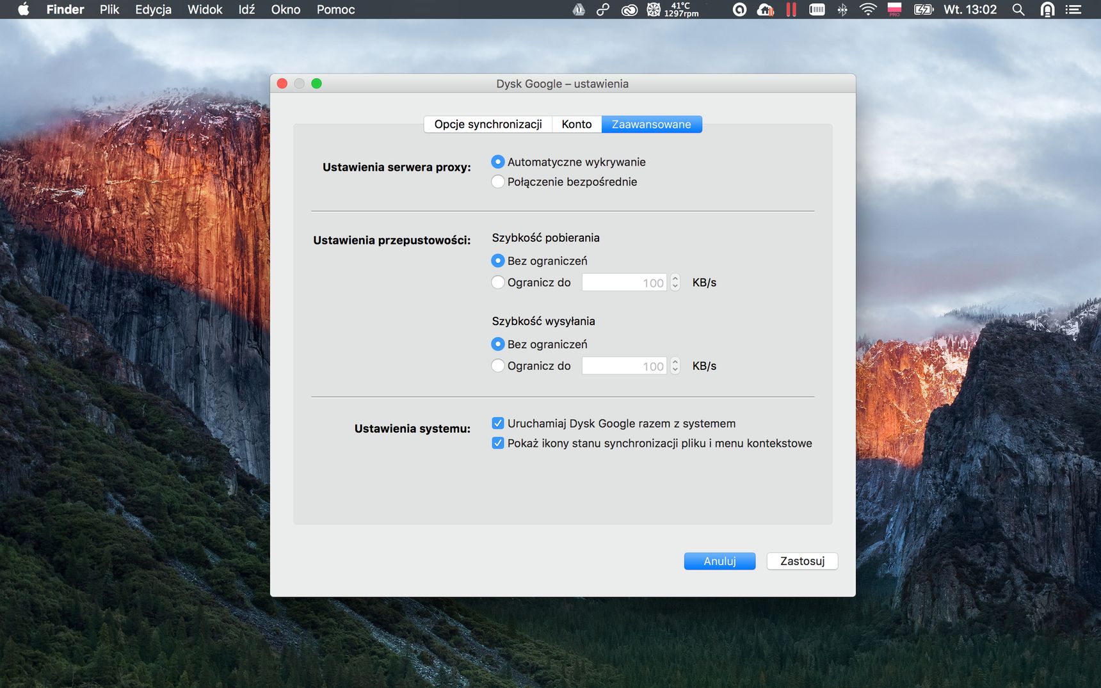The image size is (1101, 688).
Task: Click the Anuluj button
Action: pos(719,561)
